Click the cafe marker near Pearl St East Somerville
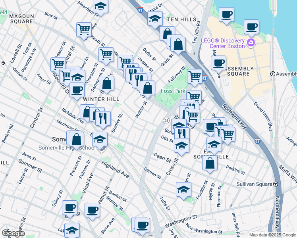The image size is (297, 238). click(210, 127)
